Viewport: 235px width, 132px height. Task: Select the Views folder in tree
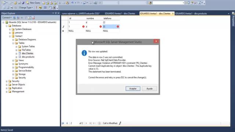[x=21, y=60]
